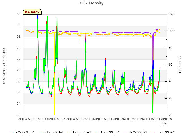Click the green li75_co2_e4 legend color marker

coord(69,133)
